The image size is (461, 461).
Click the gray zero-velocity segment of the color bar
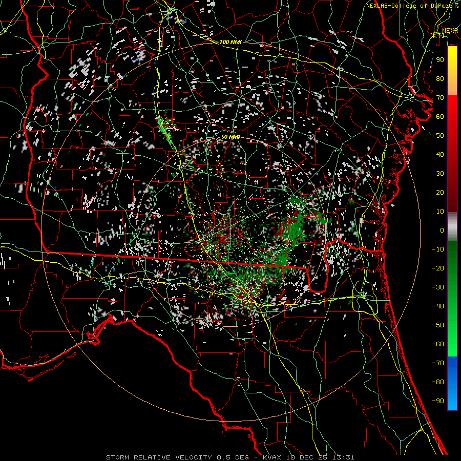tap(452, 227)
